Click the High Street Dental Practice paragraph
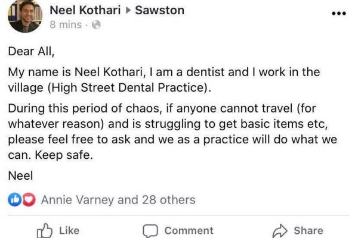This screenshot has height=238, width=358. pos(164,80)
